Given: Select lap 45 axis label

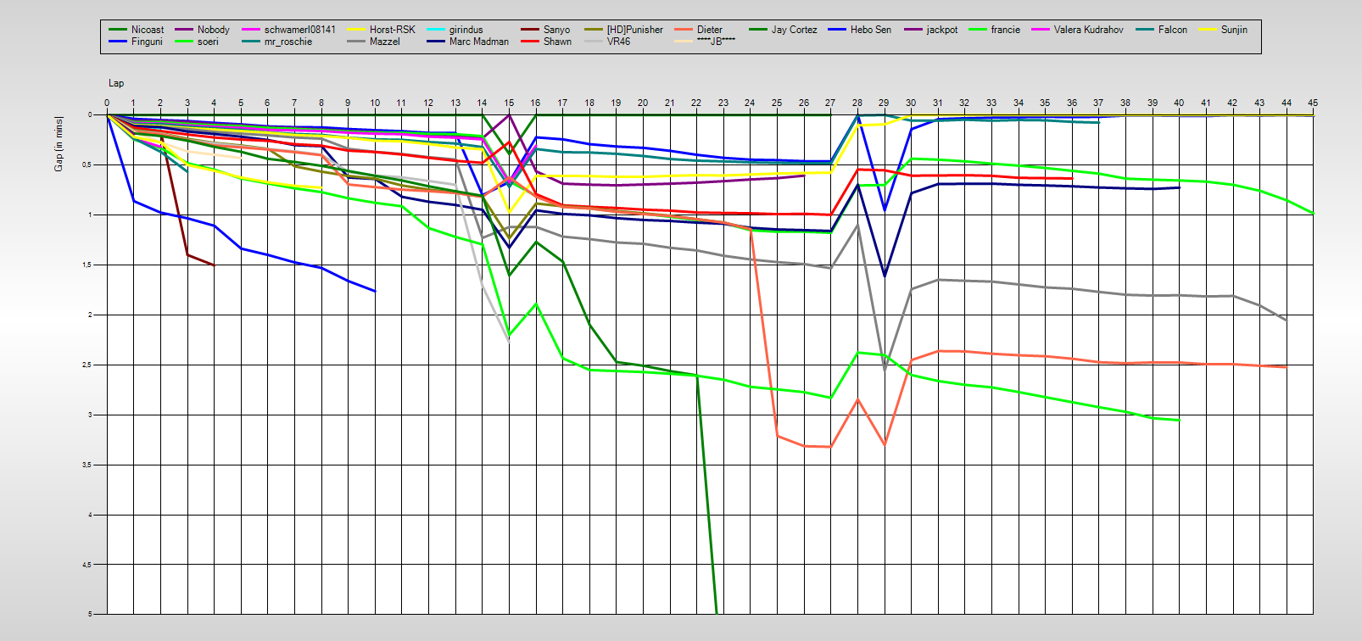Looking at the screenshot, I should 1313,103.
